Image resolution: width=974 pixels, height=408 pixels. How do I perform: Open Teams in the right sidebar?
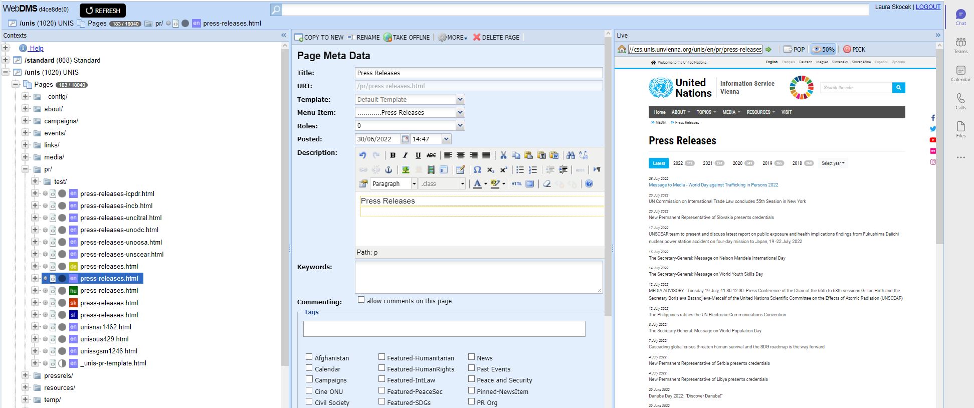pyautogui.click(x=960, y=46)
